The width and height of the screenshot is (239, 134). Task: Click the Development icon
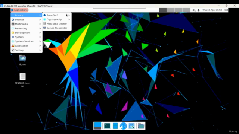tap(13, 33)
